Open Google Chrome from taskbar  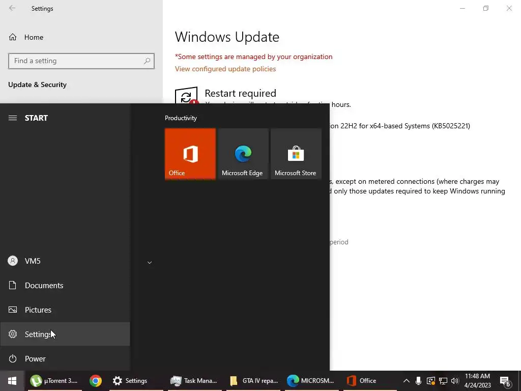tap(95, 381)
